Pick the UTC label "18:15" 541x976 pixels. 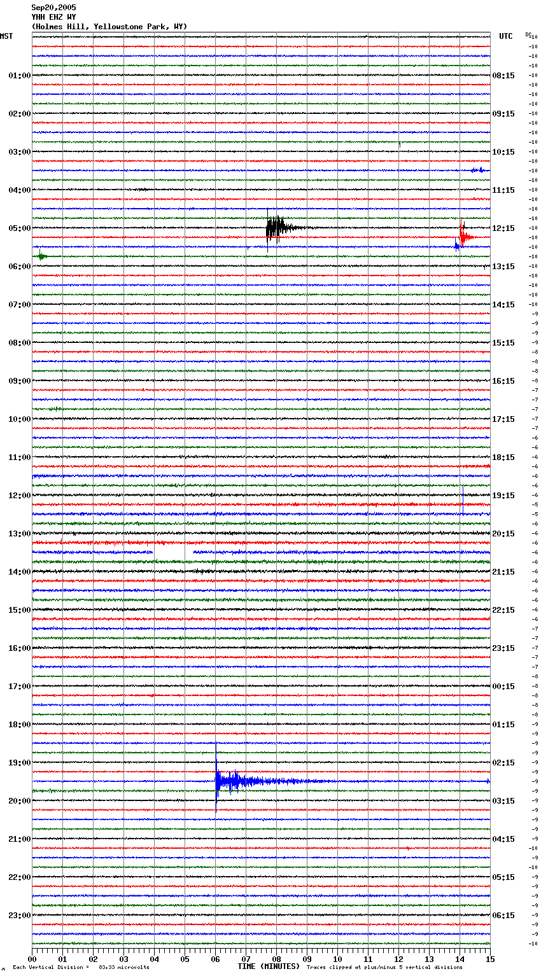click(x=503, y=457)
